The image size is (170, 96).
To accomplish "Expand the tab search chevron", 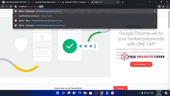I will tap(150, 2).
